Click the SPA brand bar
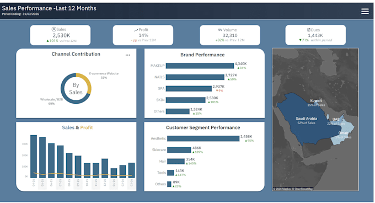The height and width of the screenshot is (203, 375). (189, 88)
